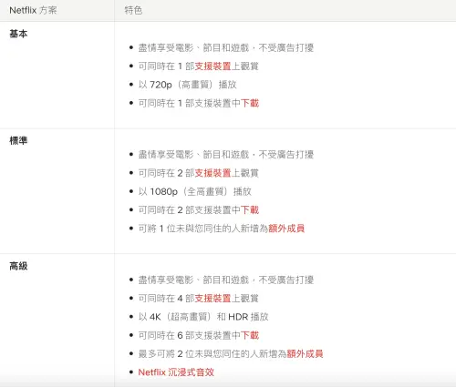Select the '以 4K（超高畫質）和 HDR 播放' line
The height and width of the screenshot is (387, 456).
coord(203,317)
